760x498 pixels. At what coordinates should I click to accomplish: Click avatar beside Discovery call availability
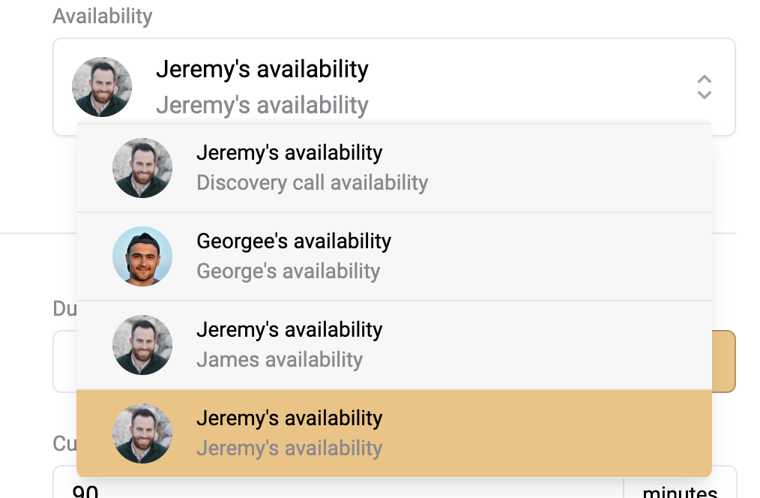(x=142, y=168)
